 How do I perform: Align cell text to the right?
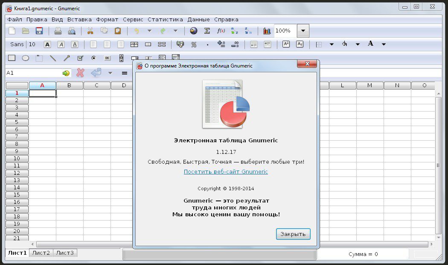pos(121,44)
